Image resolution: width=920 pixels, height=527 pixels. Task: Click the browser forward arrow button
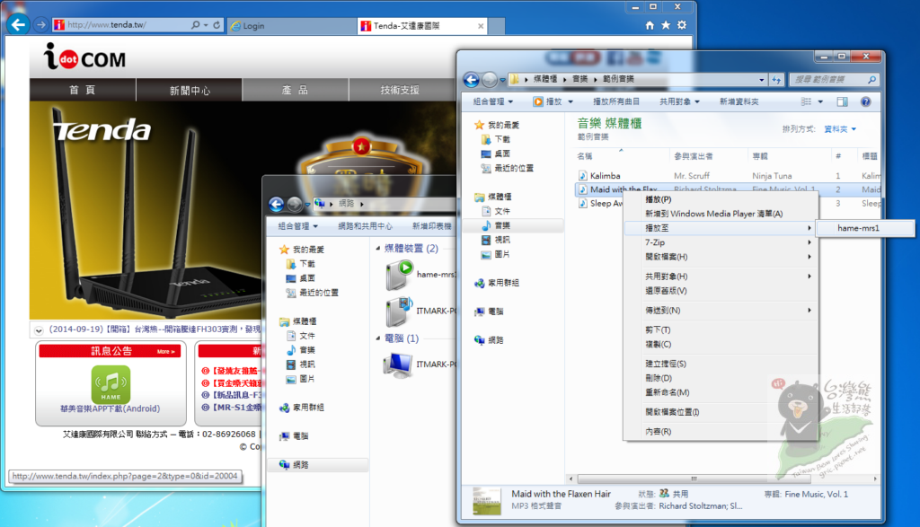point(40,24)
